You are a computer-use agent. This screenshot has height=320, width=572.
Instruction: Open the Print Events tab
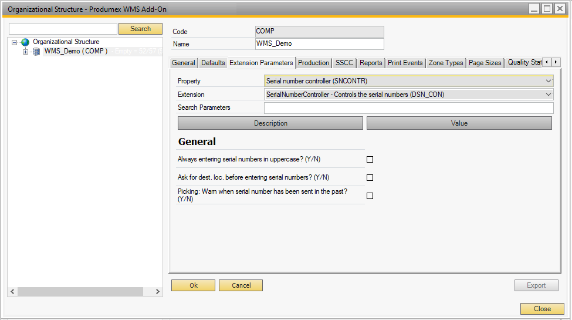point(405,63)
